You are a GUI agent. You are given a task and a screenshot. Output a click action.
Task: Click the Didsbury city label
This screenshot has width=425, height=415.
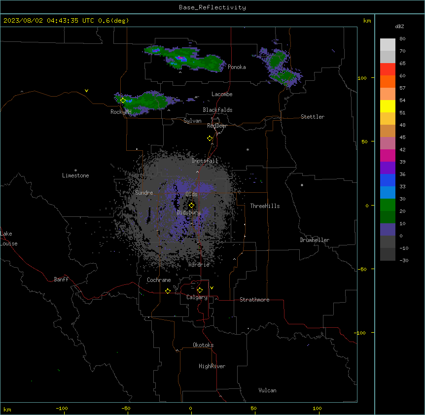(189, 212)
